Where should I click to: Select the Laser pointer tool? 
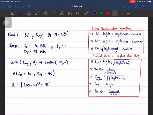click(87, 13)
